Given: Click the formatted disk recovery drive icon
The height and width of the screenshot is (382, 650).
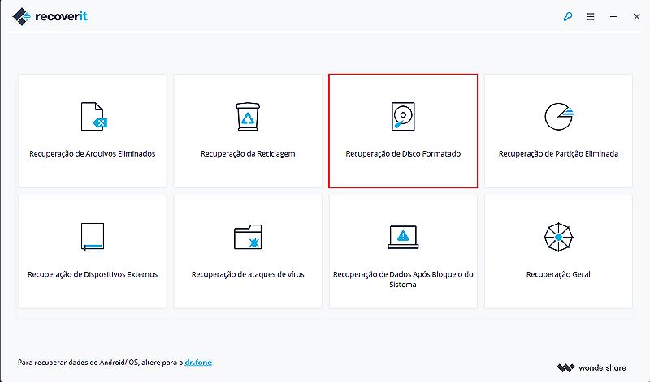Looking at the screenshot, I should tap(403, 117).
